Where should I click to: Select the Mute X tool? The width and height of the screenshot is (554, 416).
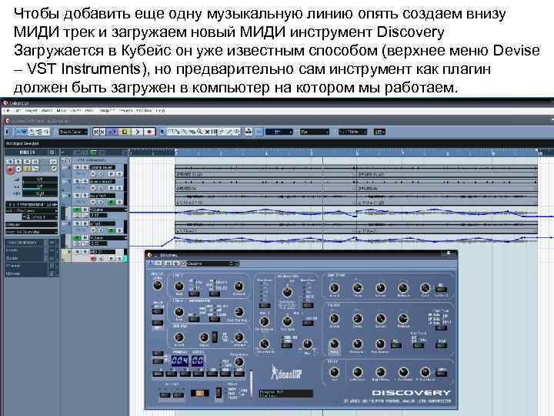coord(207,132)
